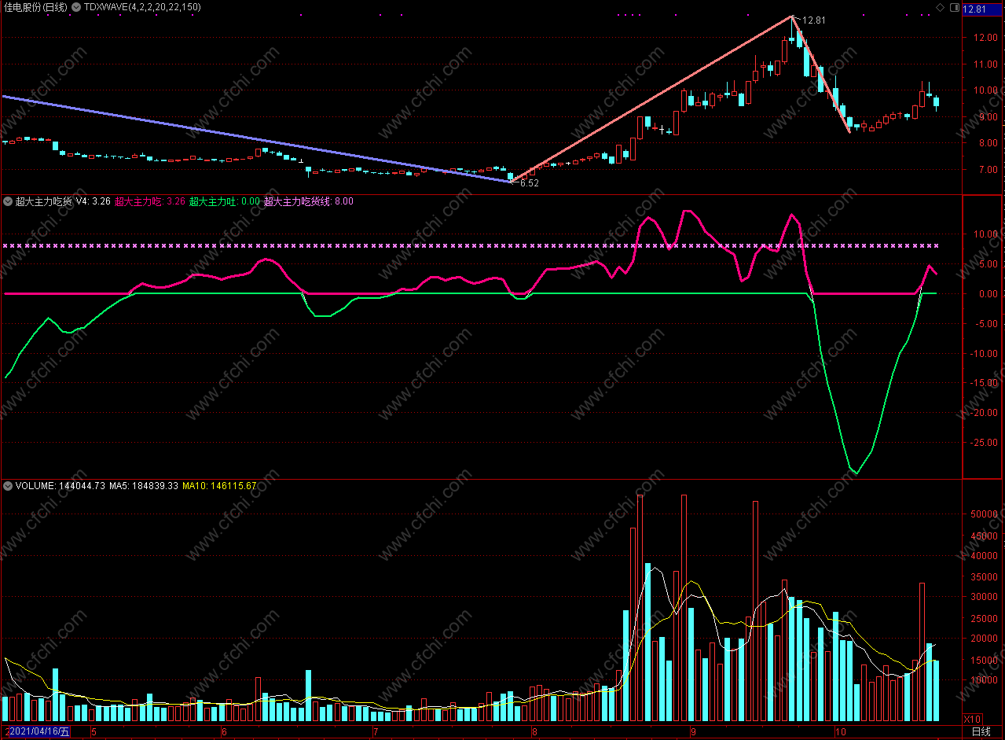
Task: Open the VOLUME indicator dropdown arrow
Action: (8, 486)
